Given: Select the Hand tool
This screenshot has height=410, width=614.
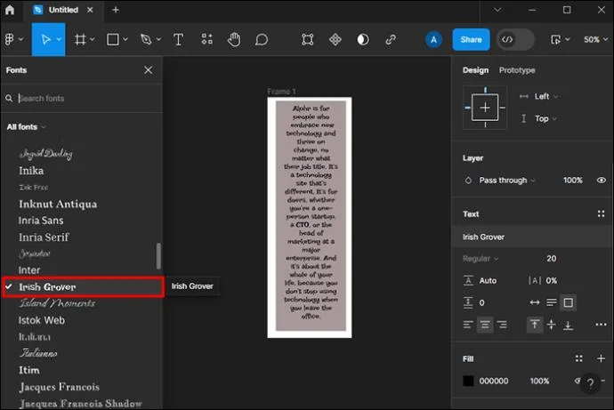Looking at the screenshot, I should click(234, 39).
